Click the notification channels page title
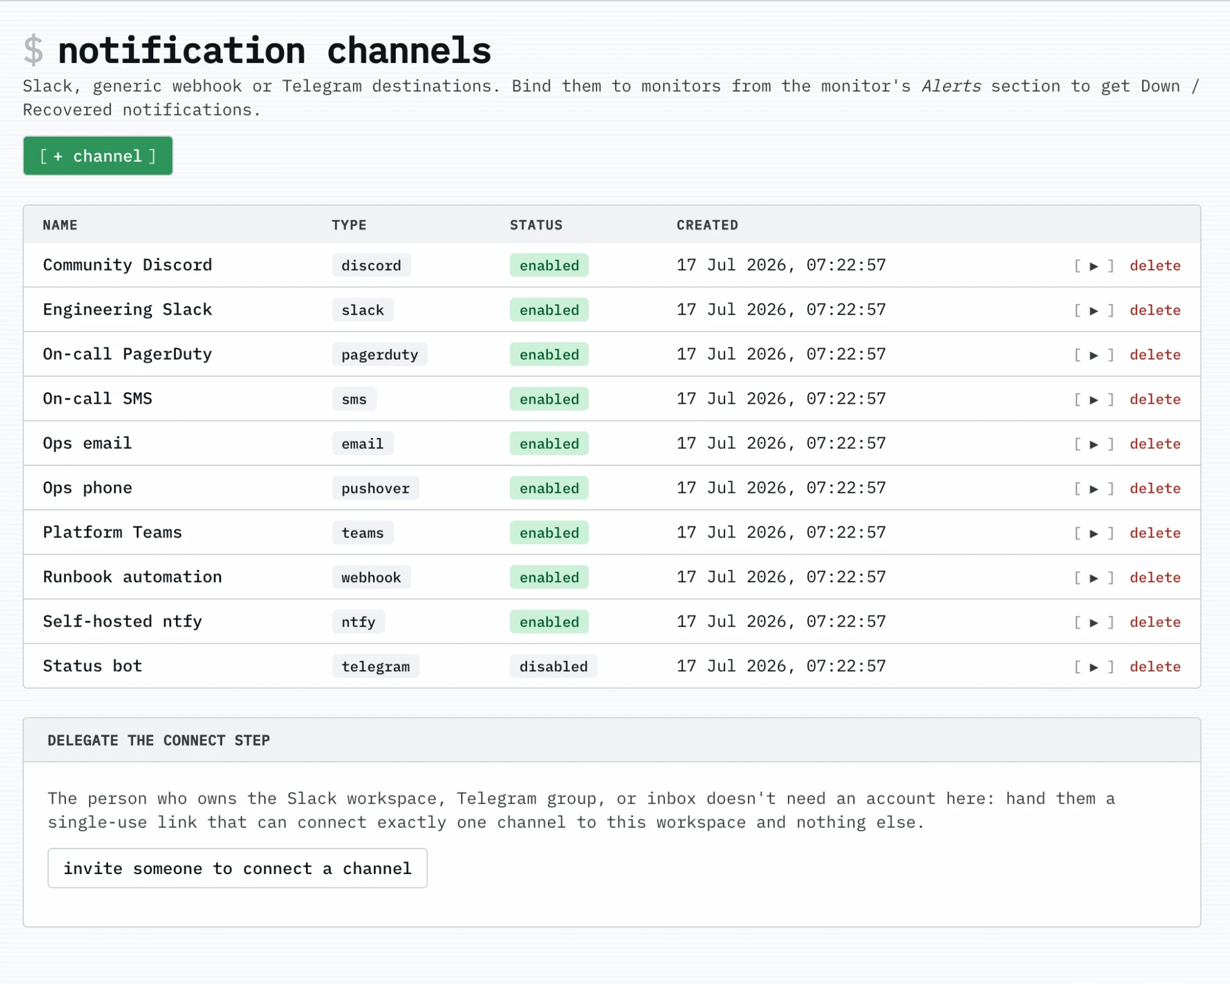This screenshot has height=984, width=1230. [275, 51]
